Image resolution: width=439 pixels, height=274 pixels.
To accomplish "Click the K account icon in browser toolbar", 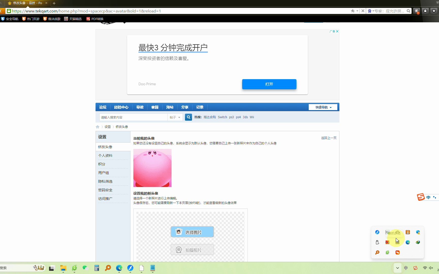I will (417, 11).
